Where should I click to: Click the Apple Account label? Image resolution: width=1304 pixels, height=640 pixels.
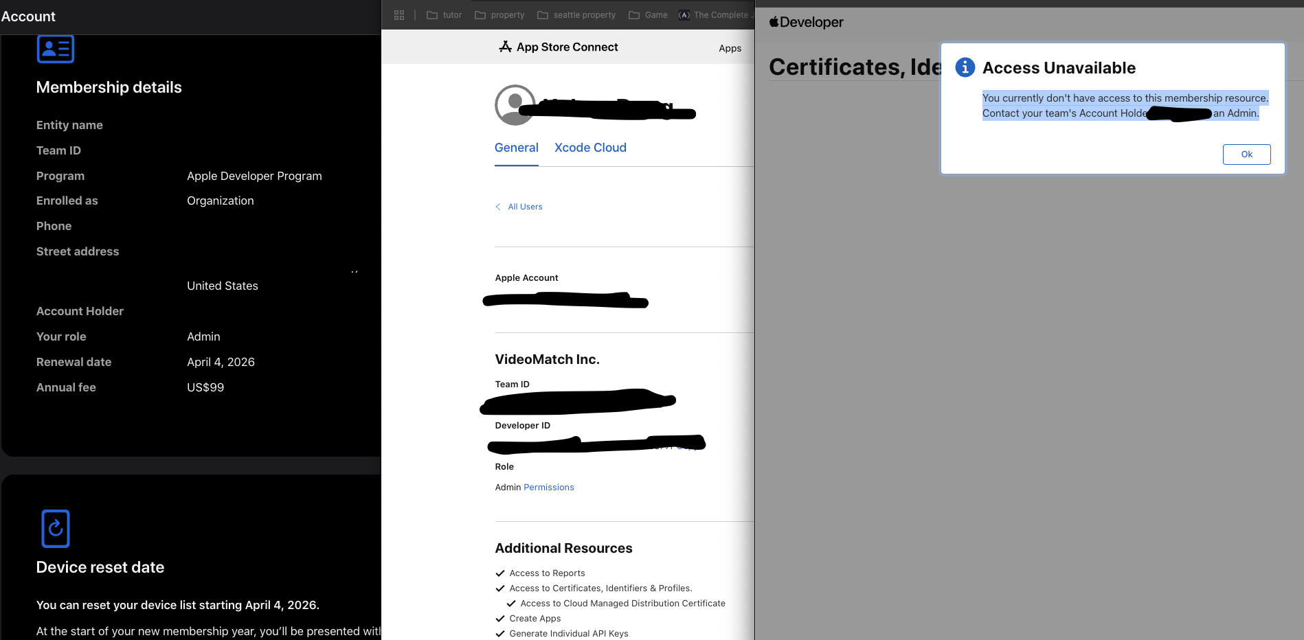click(526, 277)
